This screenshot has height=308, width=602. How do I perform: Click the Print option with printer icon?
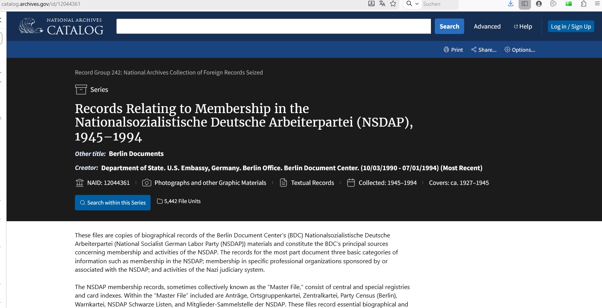453,50
